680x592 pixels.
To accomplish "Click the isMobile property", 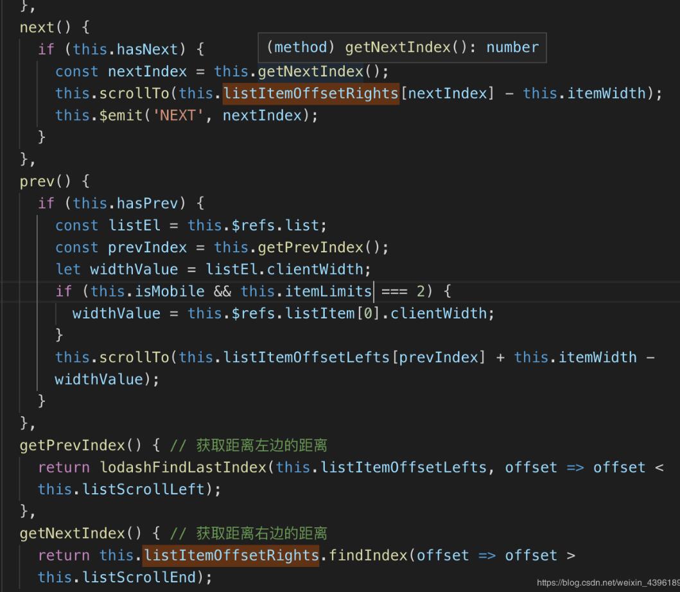I will click(169, 292).
